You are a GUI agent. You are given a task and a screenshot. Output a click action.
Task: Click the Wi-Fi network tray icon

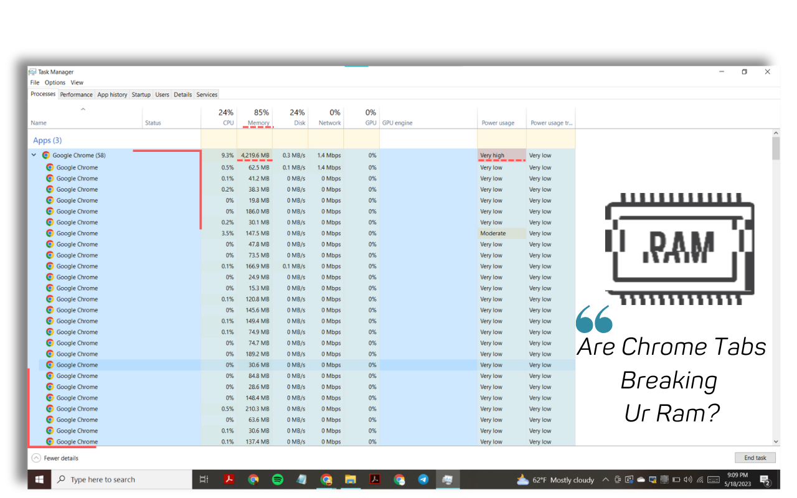700,480
